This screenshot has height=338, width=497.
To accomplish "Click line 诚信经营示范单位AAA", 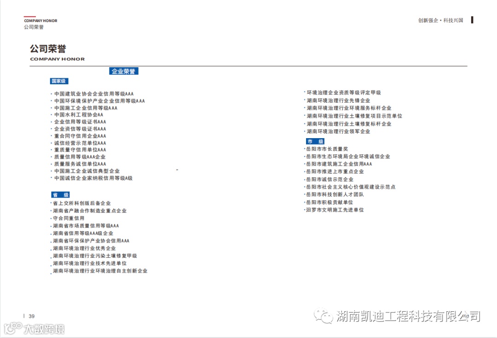I will (80, 143).
